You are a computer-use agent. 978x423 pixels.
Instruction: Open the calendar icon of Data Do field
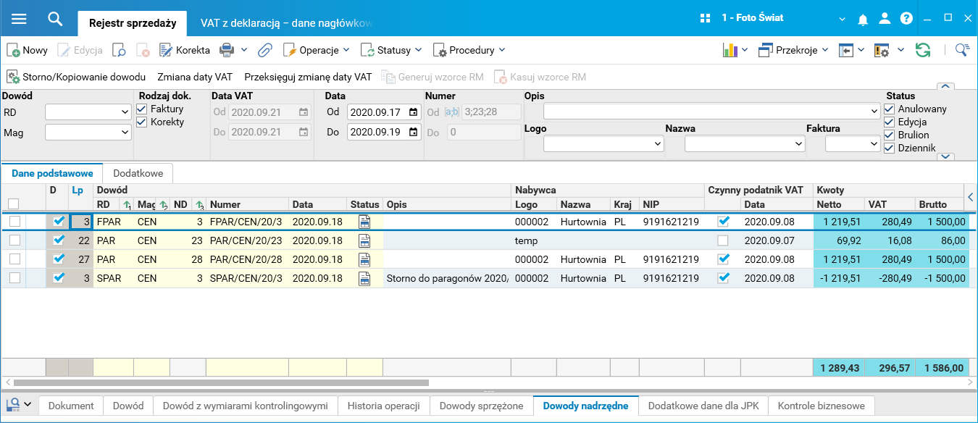tap(413, 133)
